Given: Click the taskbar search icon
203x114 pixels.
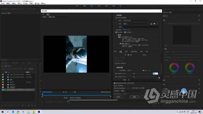Looking at the screenshot, I should [8, 112].
